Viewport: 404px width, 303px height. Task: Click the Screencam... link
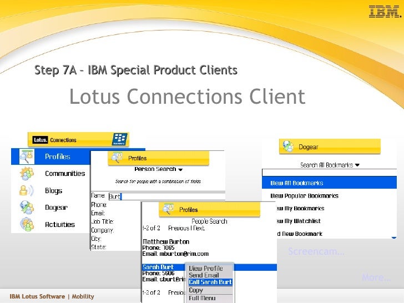pos(316,251)
